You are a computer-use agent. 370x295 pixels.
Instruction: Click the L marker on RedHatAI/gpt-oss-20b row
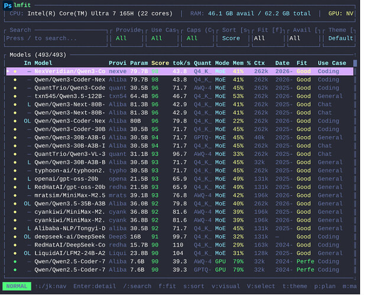29,187
